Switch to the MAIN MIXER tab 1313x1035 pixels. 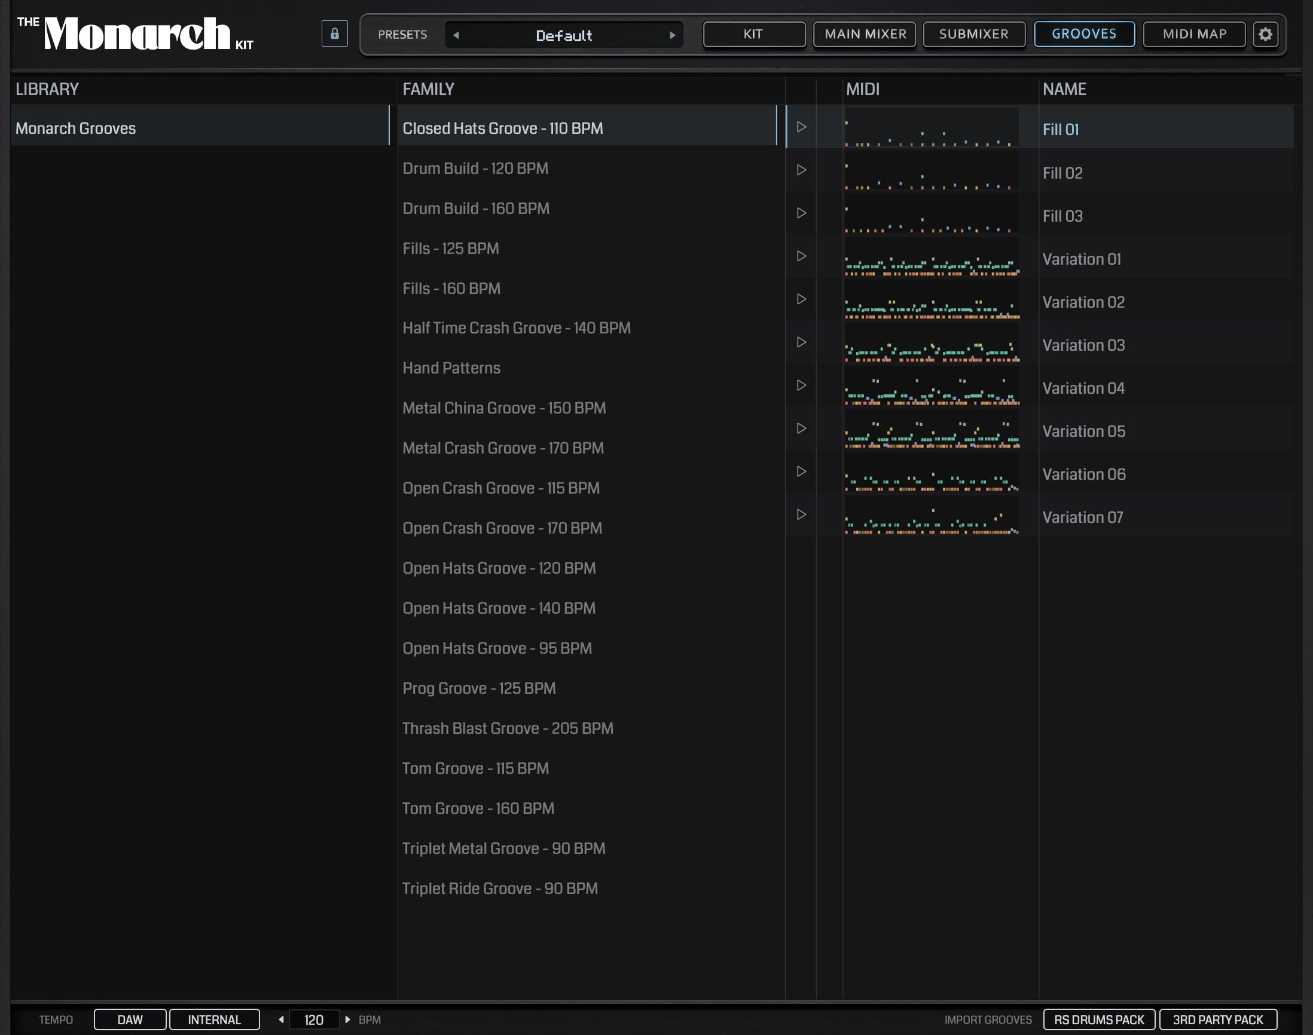click(x=865, y=34)
